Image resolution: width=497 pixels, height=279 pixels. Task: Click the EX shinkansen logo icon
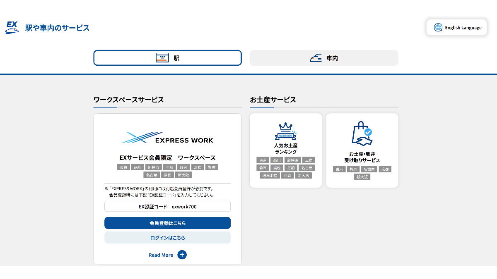click(x=12, y=28)
